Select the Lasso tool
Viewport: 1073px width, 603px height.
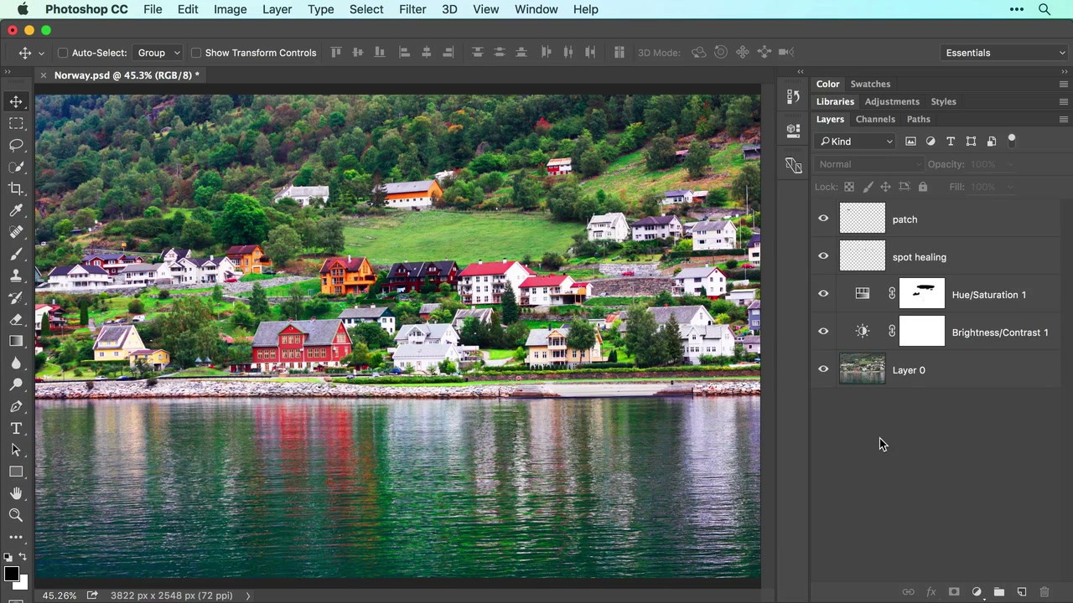[16, 145]
